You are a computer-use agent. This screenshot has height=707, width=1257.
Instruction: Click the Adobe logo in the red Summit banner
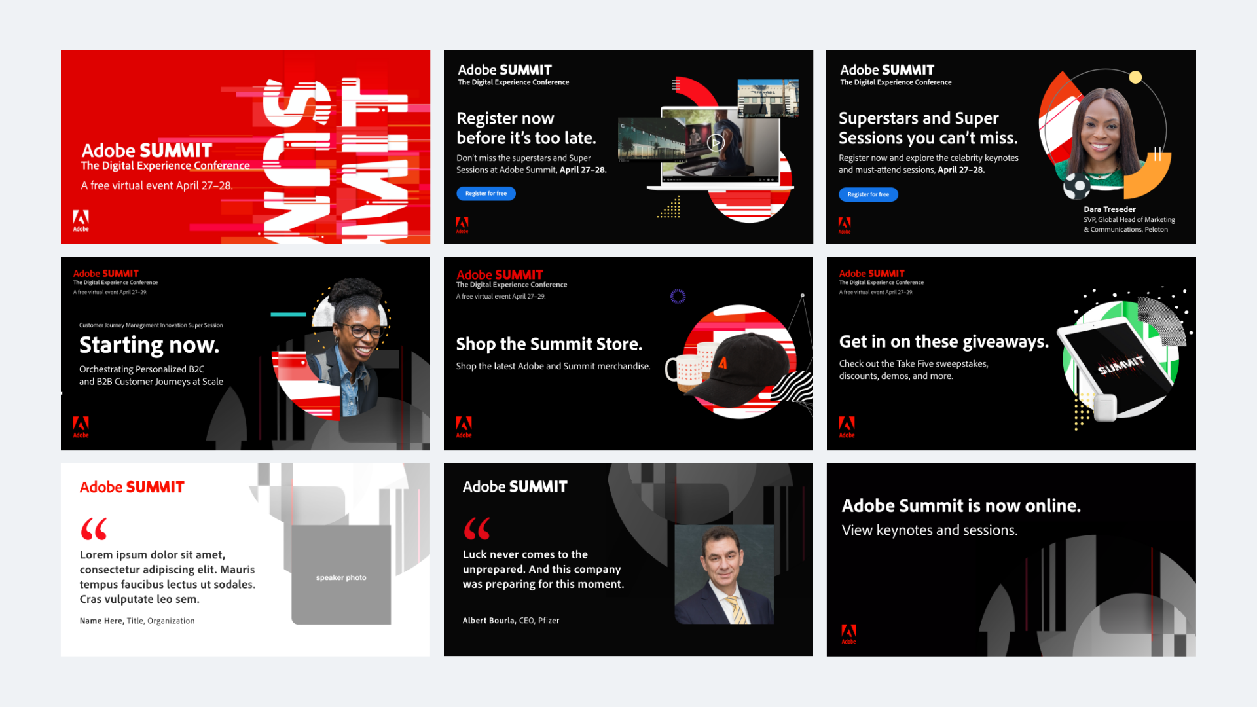[x=81, y=221]
